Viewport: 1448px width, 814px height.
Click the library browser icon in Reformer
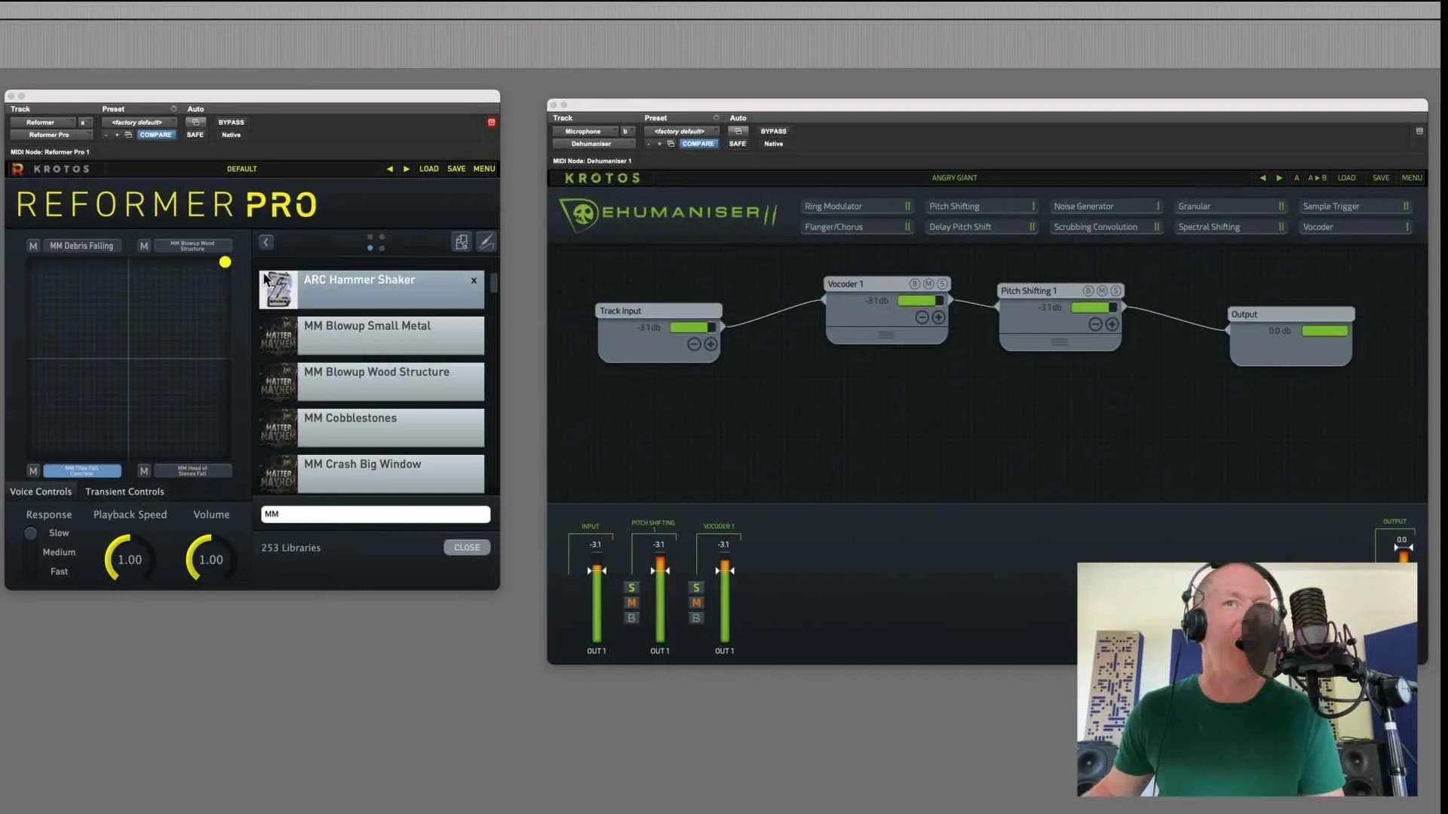click(x=461, y=242)
